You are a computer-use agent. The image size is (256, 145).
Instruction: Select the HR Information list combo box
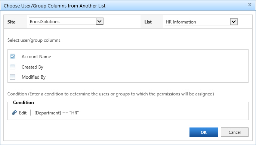pos(201,22)
